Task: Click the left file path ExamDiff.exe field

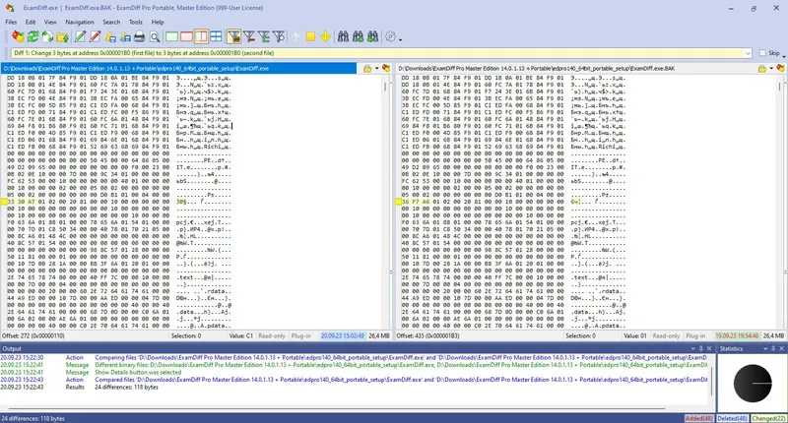Action: tap(178, 68)
